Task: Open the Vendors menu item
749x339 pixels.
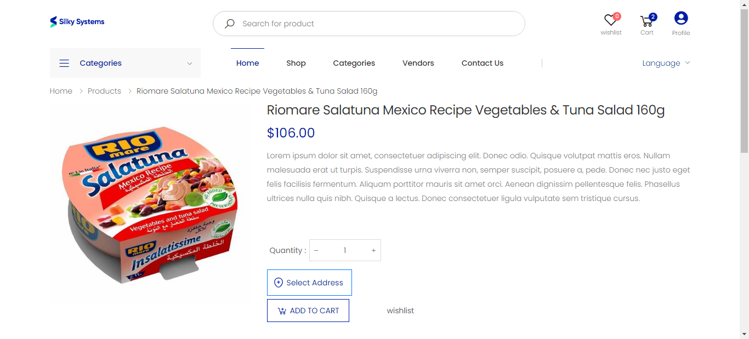Action: pos(418,63)
